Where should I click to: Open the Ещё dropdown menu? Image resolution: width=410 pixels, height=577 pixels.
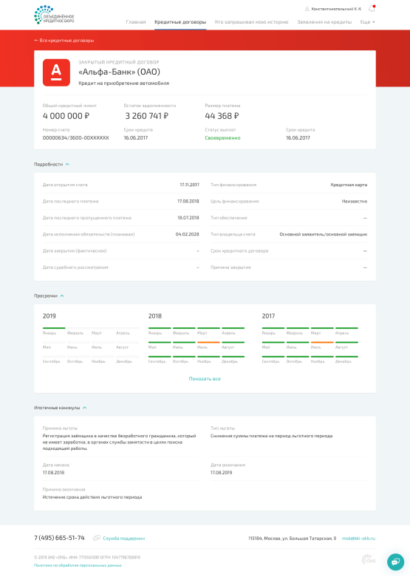367,22
